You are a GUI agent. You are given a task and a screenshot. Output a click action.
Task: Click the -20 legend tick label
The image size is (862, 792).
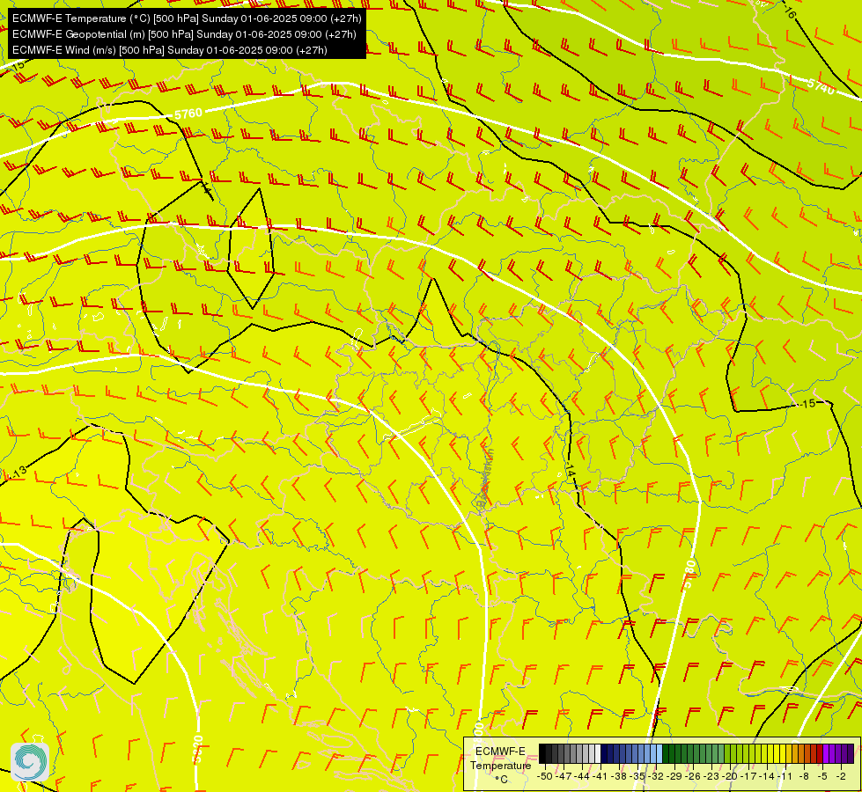[x=730, y=776]
